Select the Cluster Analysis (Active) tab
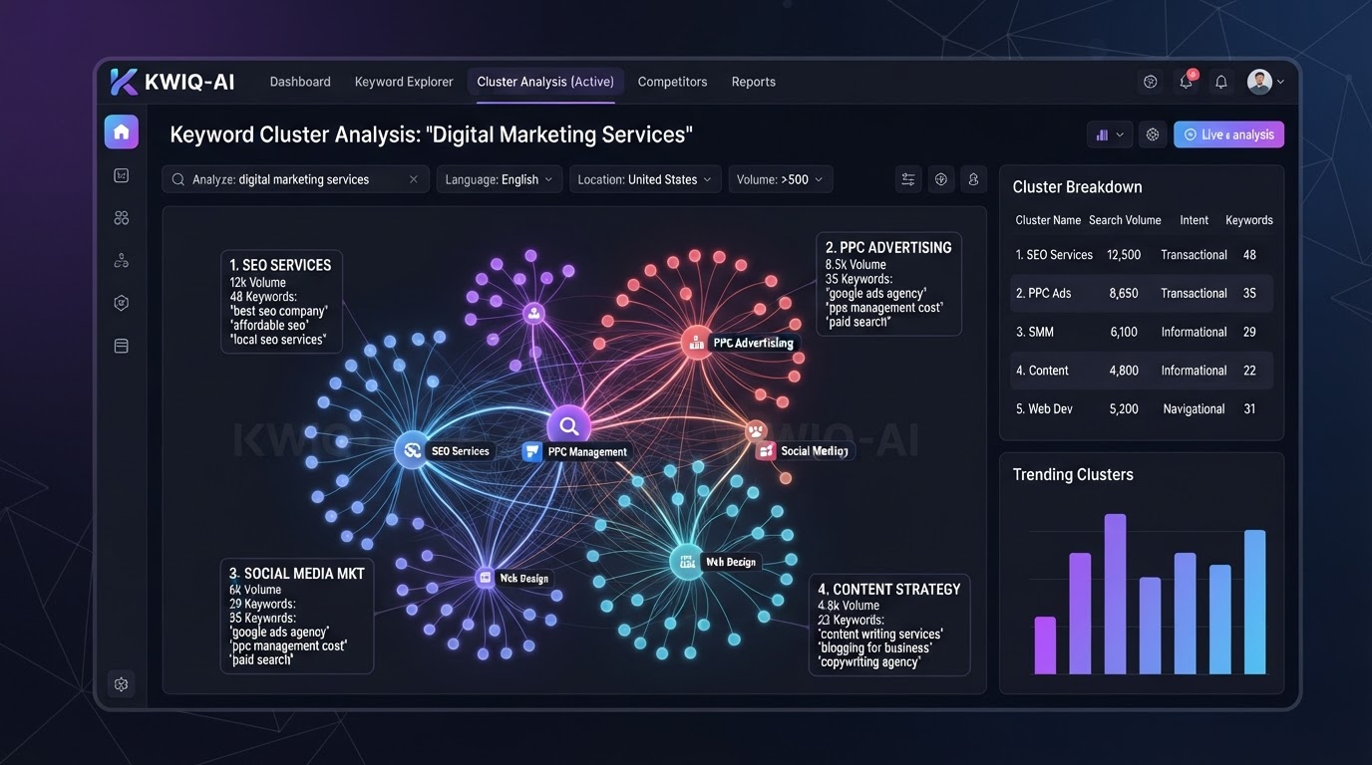Image resolution: width=1372 pixels, height=765 pixels. coord(545,82)
